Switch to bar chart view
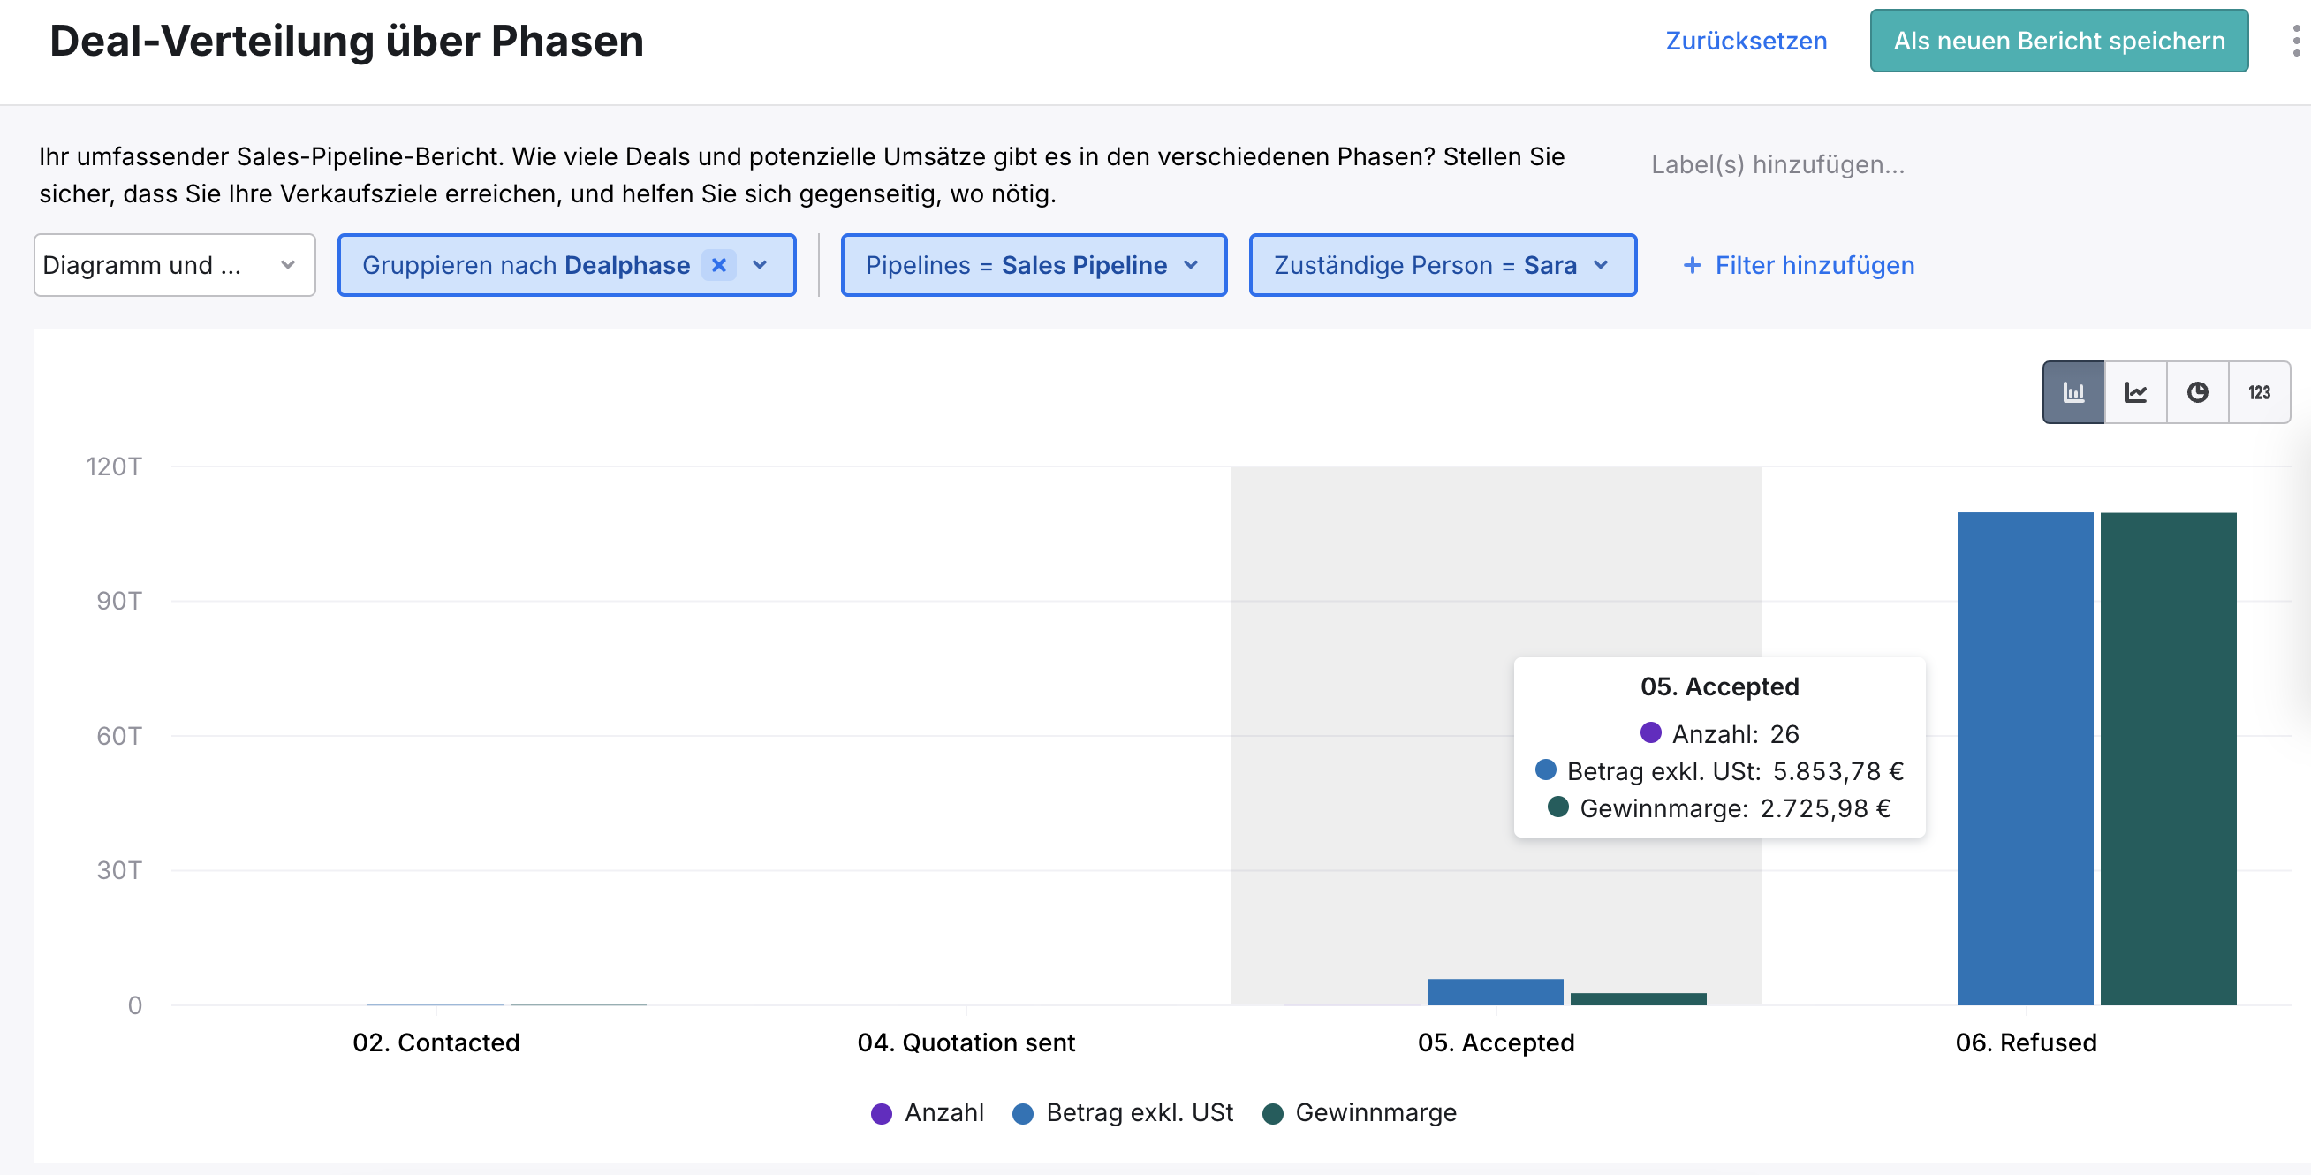This screenshot has height=1175, width=2311. 2073,392
